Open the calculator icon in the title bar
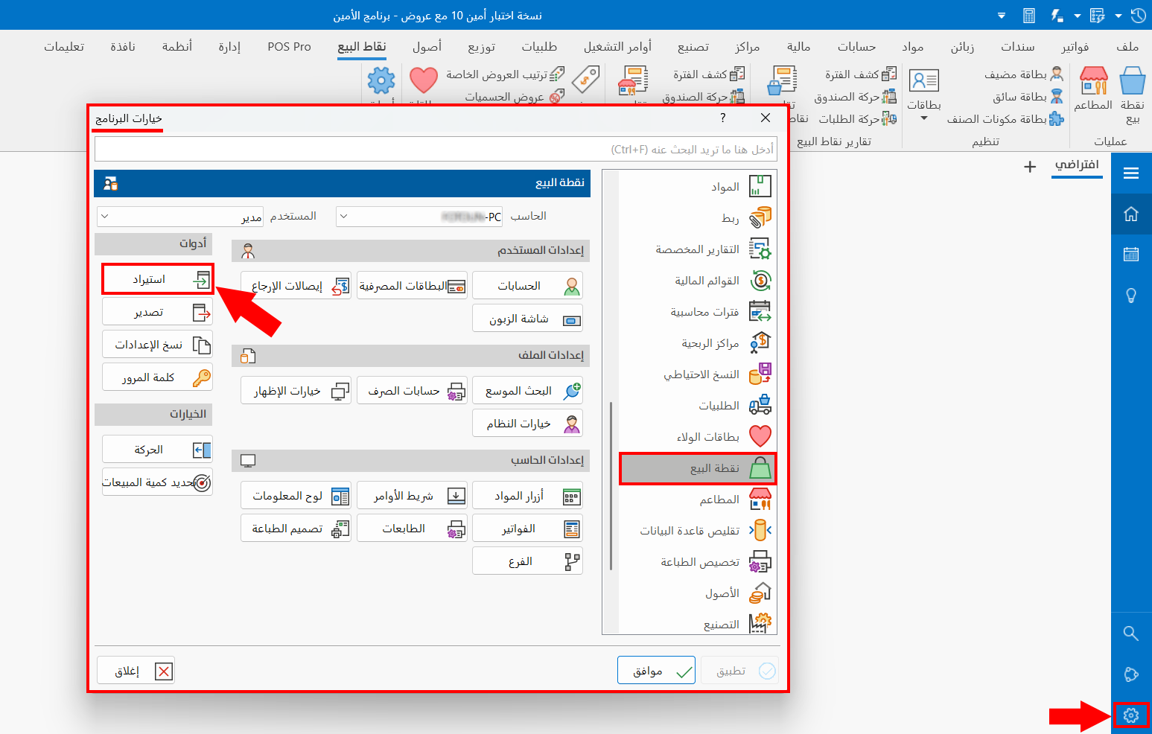Screen dimensions: 1152x734 pos(1029,15)
